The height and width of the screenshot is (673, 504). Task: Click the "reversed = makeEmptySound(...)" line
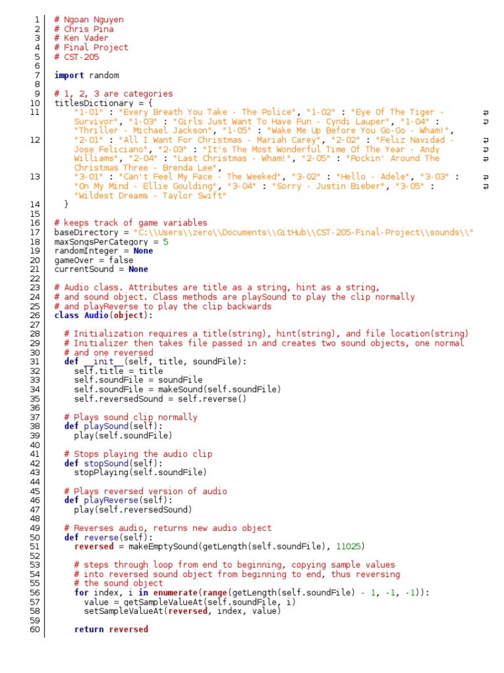tap(219, 547)
